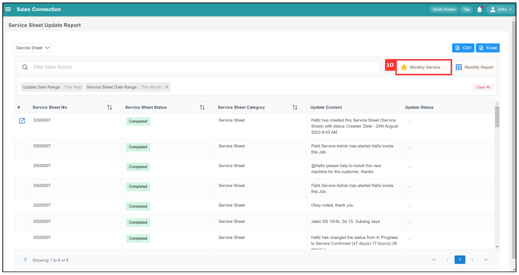Click the 'Hafiz has created this Service Sheet' cell
The width and height of the screenshot is (519, 275).
(x=354, y=126)
